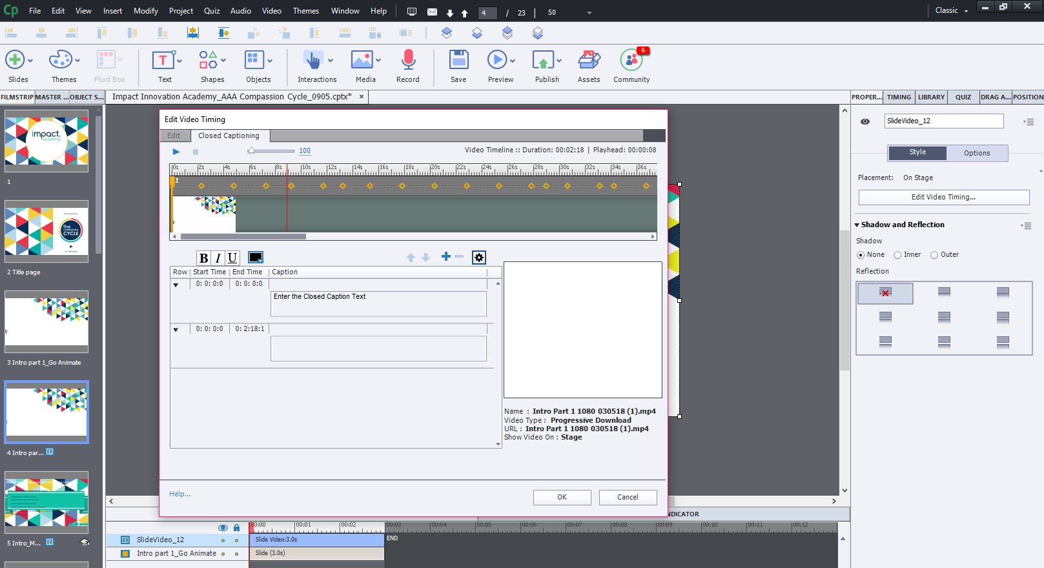Adjust the video timeline zoom slider
This screenshot has width=1044, height=568.
(251, 151)
